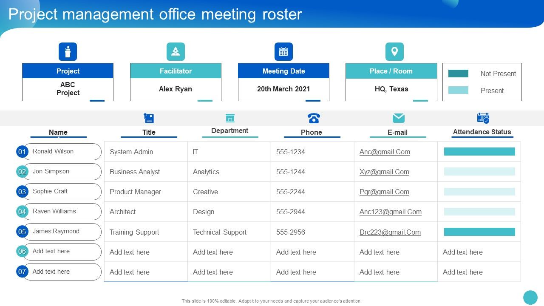Click the E-mail envelope icon
This screenshot has height=306, width=544.
398,118
